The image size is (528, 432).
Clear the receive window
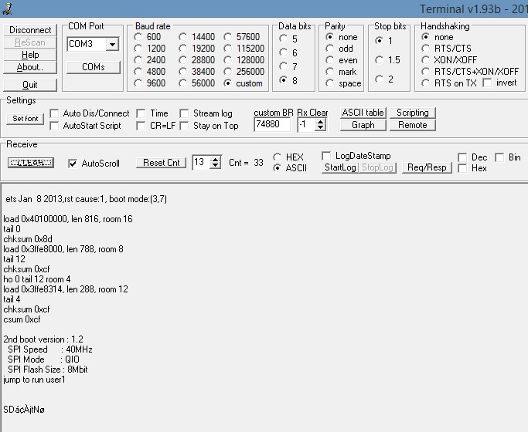(x=31, y=163)
